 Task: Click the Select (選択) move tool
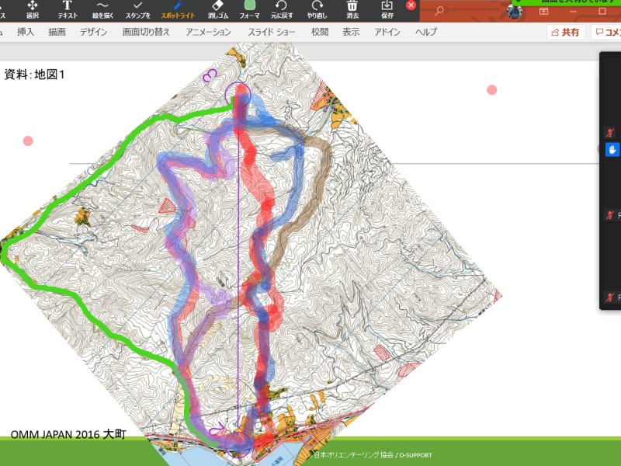coord(33,9)
